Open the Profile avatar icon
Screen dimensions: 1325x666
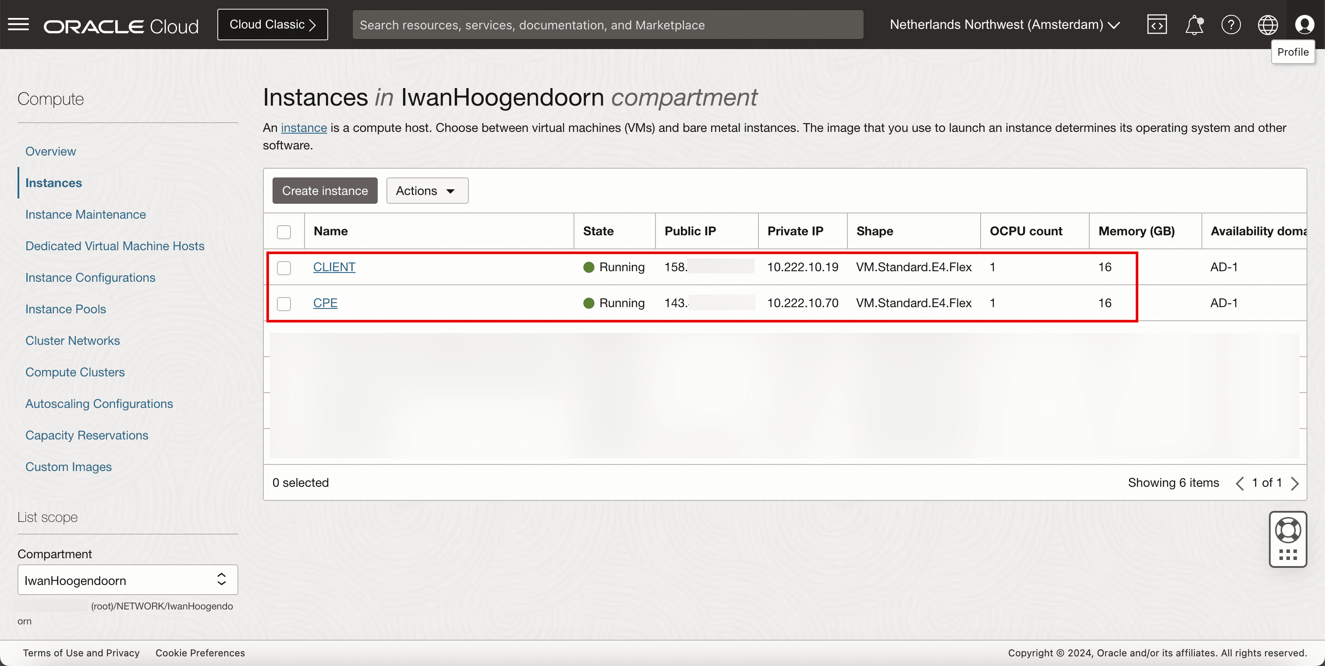(1304, 24)
